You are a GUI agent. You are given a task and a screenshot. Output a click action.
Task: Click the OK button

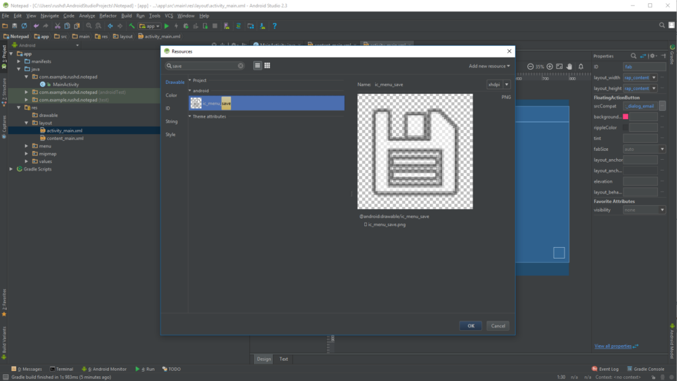pyautogui.click(x=471, y=326)
